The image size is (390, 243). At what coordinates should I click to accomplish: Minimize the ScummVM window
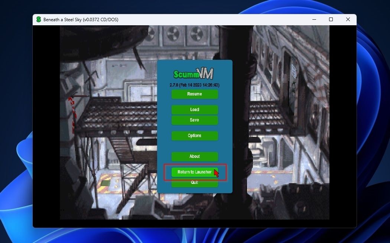click(x=314, y=19)
